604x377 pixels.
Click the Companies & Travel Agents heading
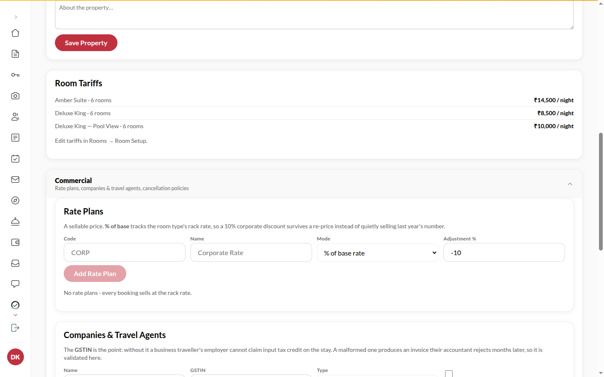pos(115,335)
